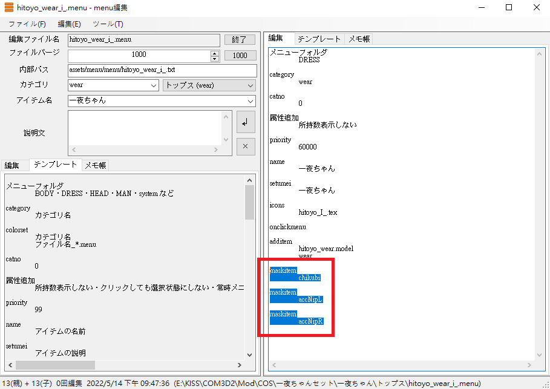Click the description box scroll-up arrow
Screen dimensions: 550x389
[x=226, y=117]
